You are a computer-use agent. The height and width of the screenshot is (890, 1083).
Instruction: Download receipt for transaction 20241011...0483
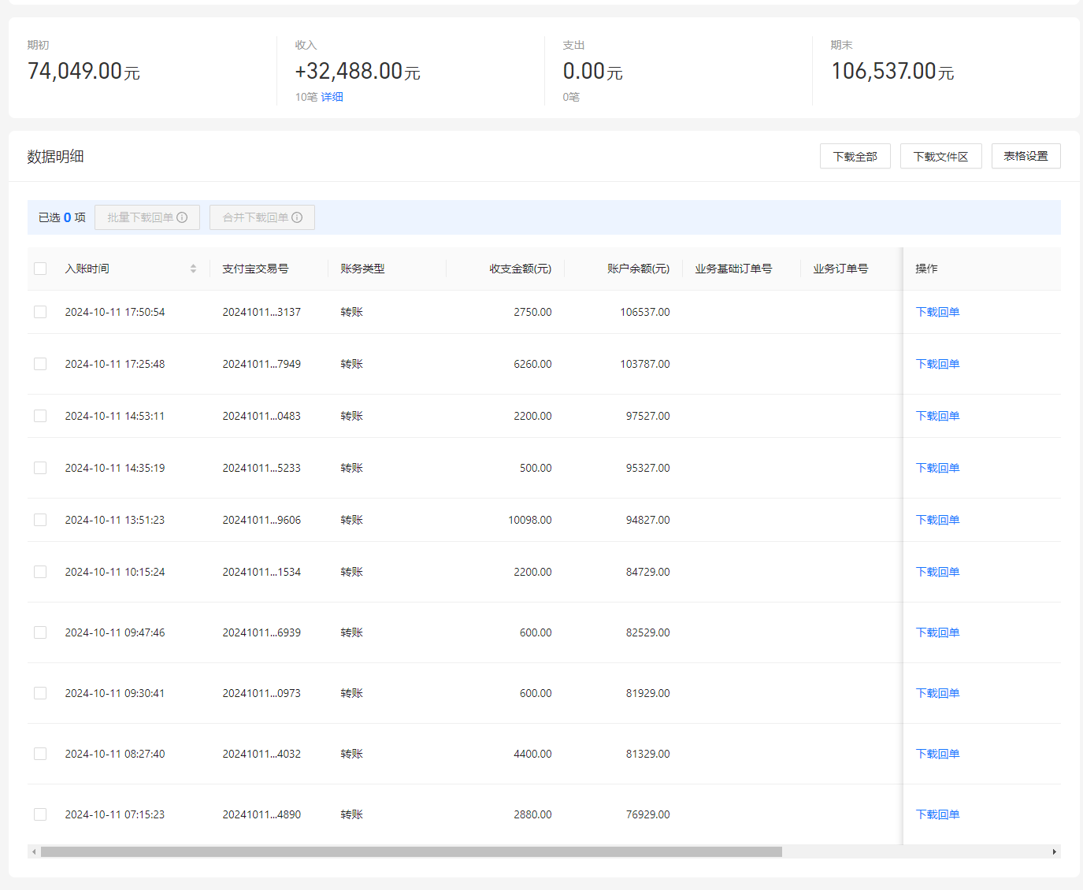tap(937, 416)
